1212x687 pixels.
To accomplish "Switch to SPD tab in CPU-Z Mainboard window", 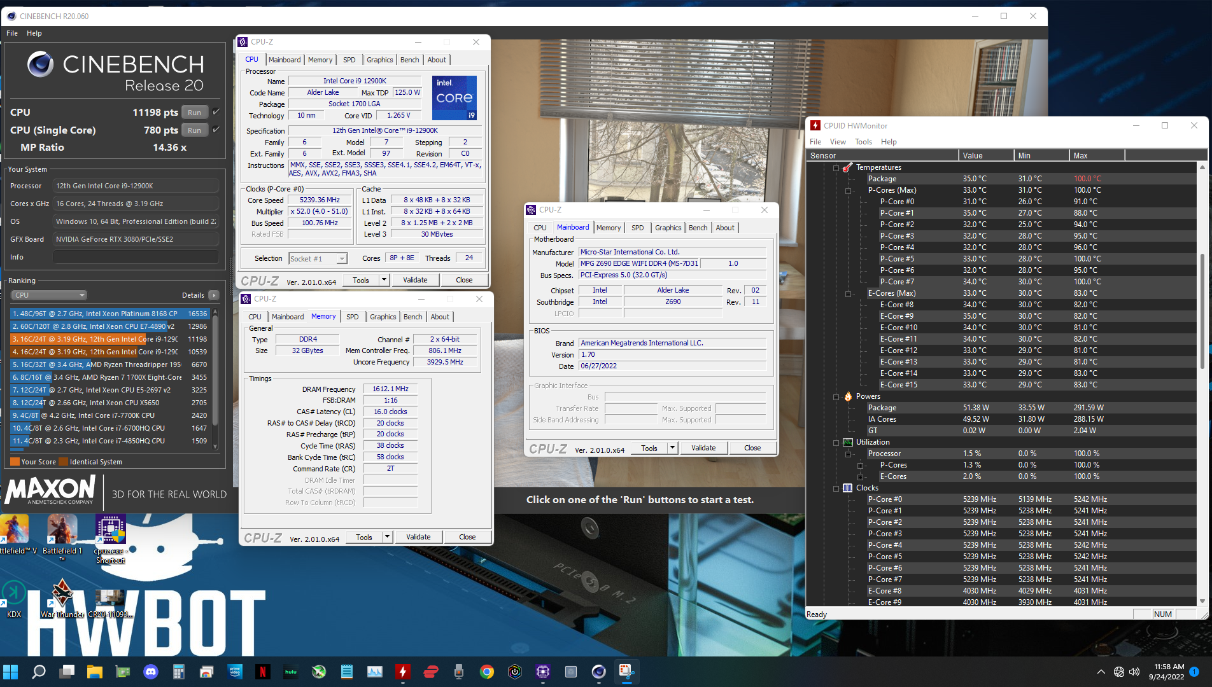I will [637, 228].
